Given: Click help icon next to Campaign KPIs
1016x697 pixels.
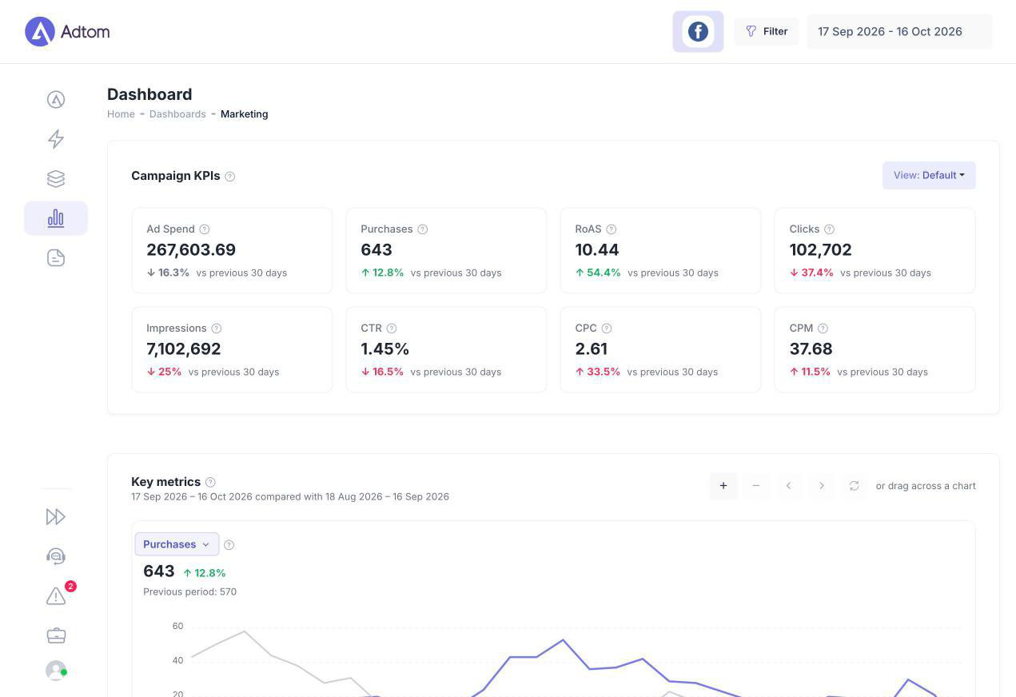Looking at the screenshot, I should 230,176.
